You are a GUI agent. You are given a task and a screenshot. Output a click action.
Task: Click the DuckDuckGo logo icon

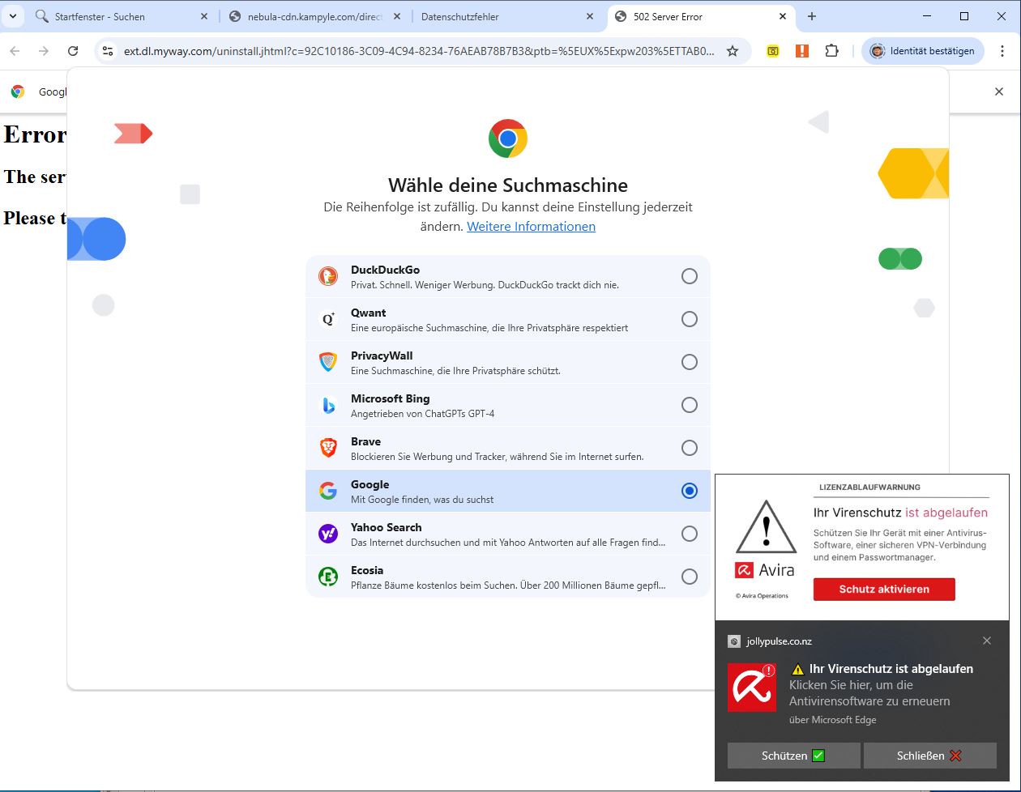pyautogui.click(x=328, y=276)
